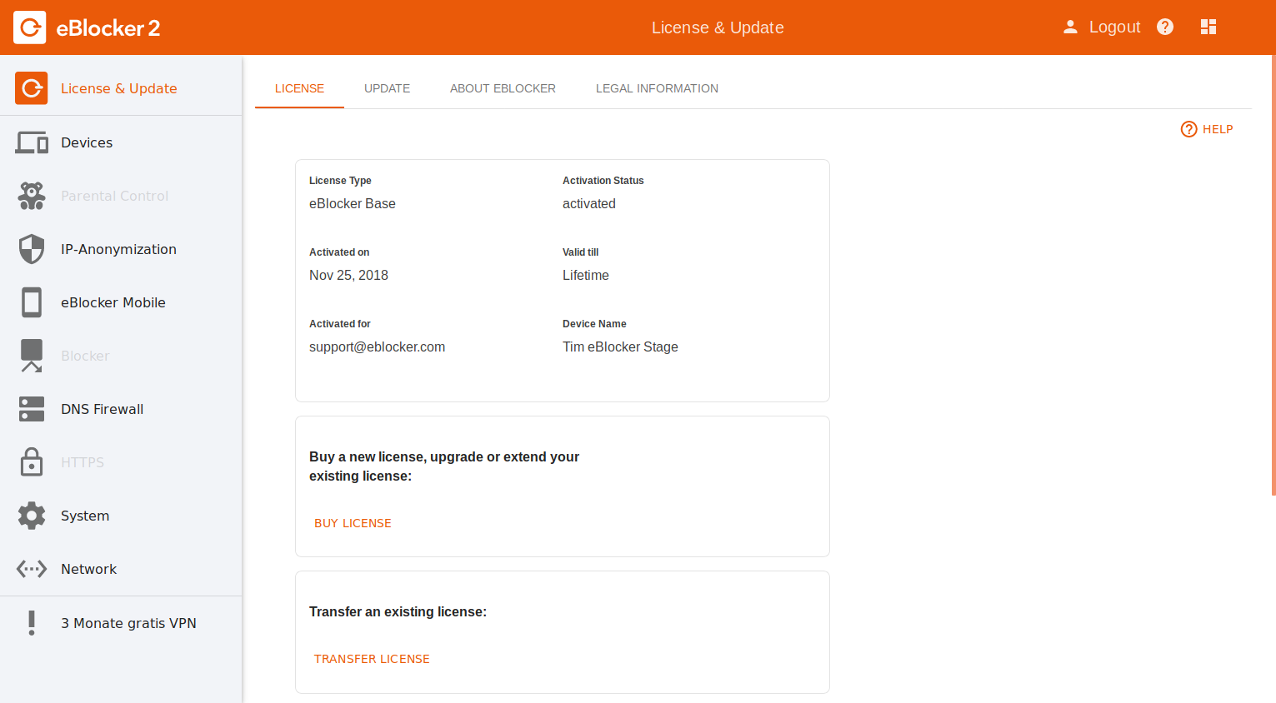Open the header help question mark icon

tap(1165, 27)
